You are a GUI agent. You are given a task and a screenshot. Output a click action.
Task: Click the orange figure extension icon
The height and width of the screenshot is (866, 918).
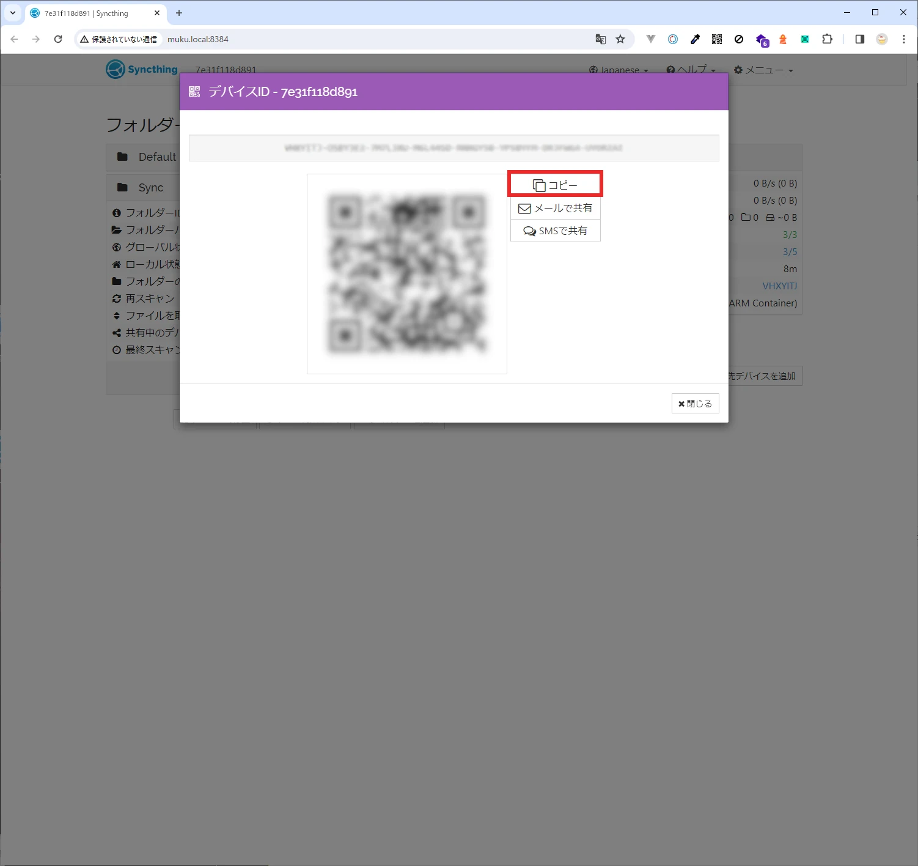(x=783, y=39)
